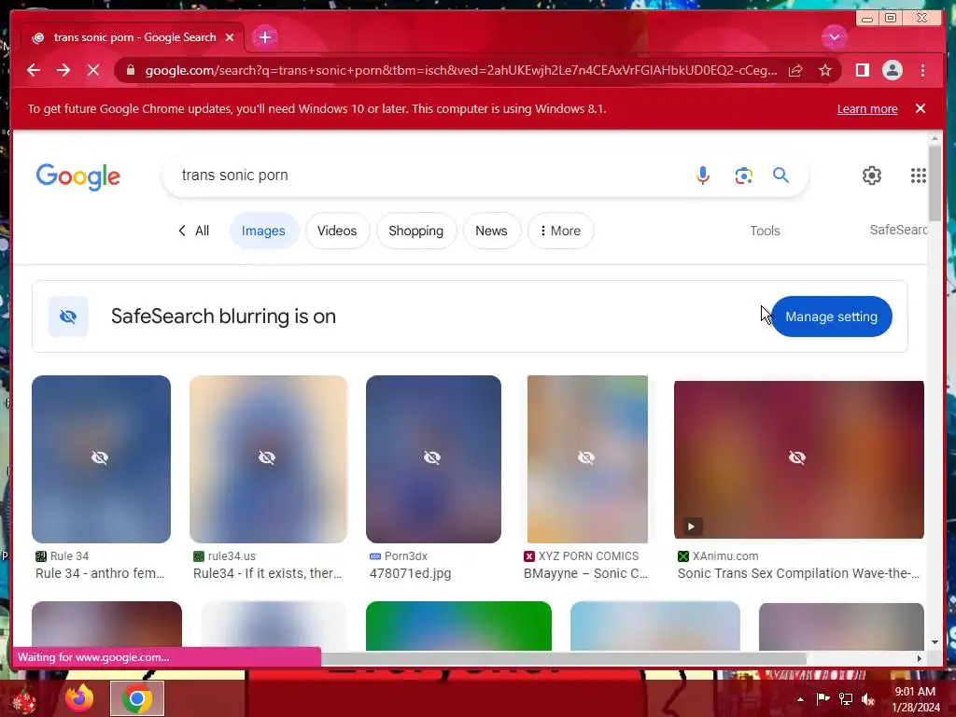This screenshot has width=956, height=717.
Task: Open the Start button ornament icon
Action: (24, 700)
